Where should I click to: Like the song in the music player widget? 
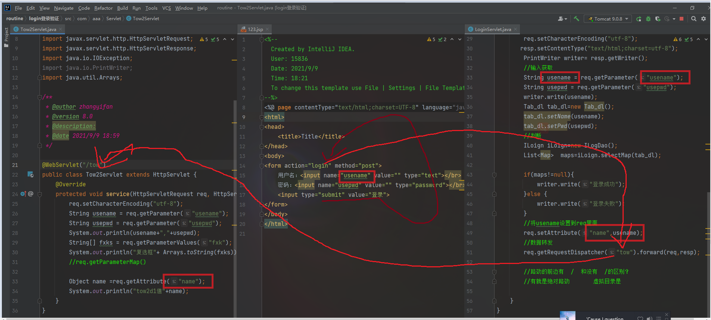(640, 318)
